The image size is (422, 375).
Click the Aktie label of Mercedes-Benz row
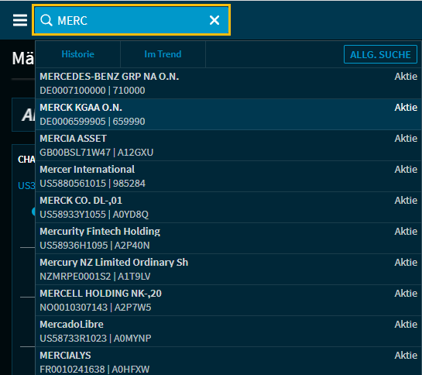point(406,77)
